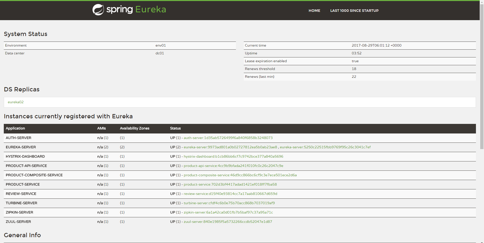Click the Renews (last min) value 22

click(354, 77)
